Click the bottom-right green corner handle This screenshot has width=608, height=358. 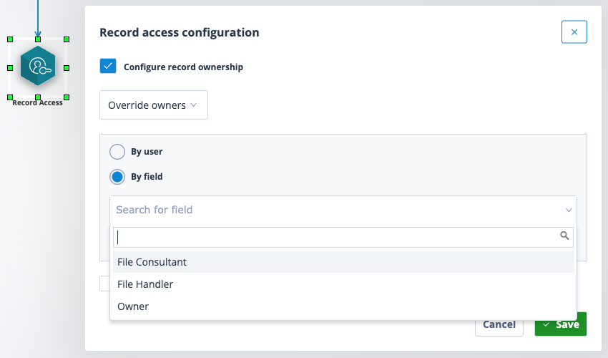tap(67, 97)
